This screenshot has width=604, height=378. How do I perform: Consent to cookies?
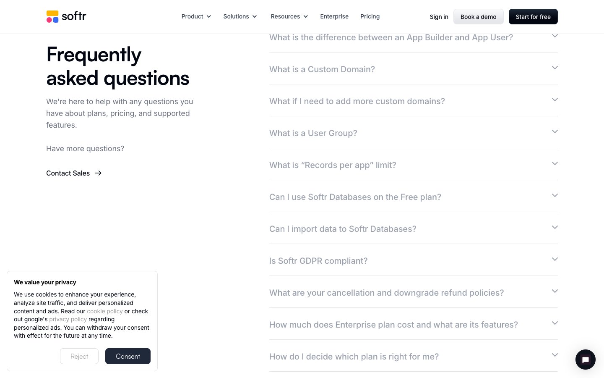[x=128, y=356]
